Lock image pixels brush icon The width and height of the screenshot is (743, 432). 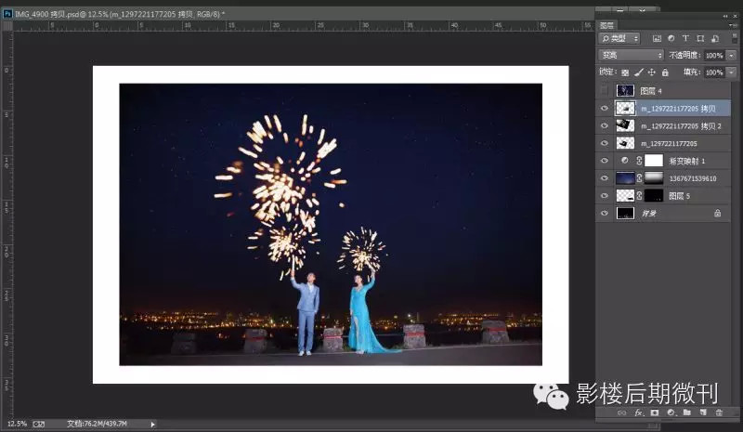639,72
